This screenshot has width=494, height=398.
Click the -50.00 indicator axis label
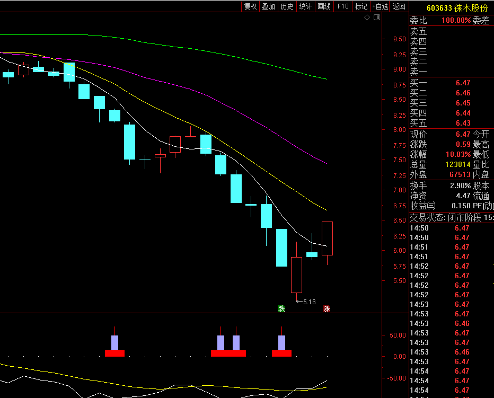coord(396,378)
